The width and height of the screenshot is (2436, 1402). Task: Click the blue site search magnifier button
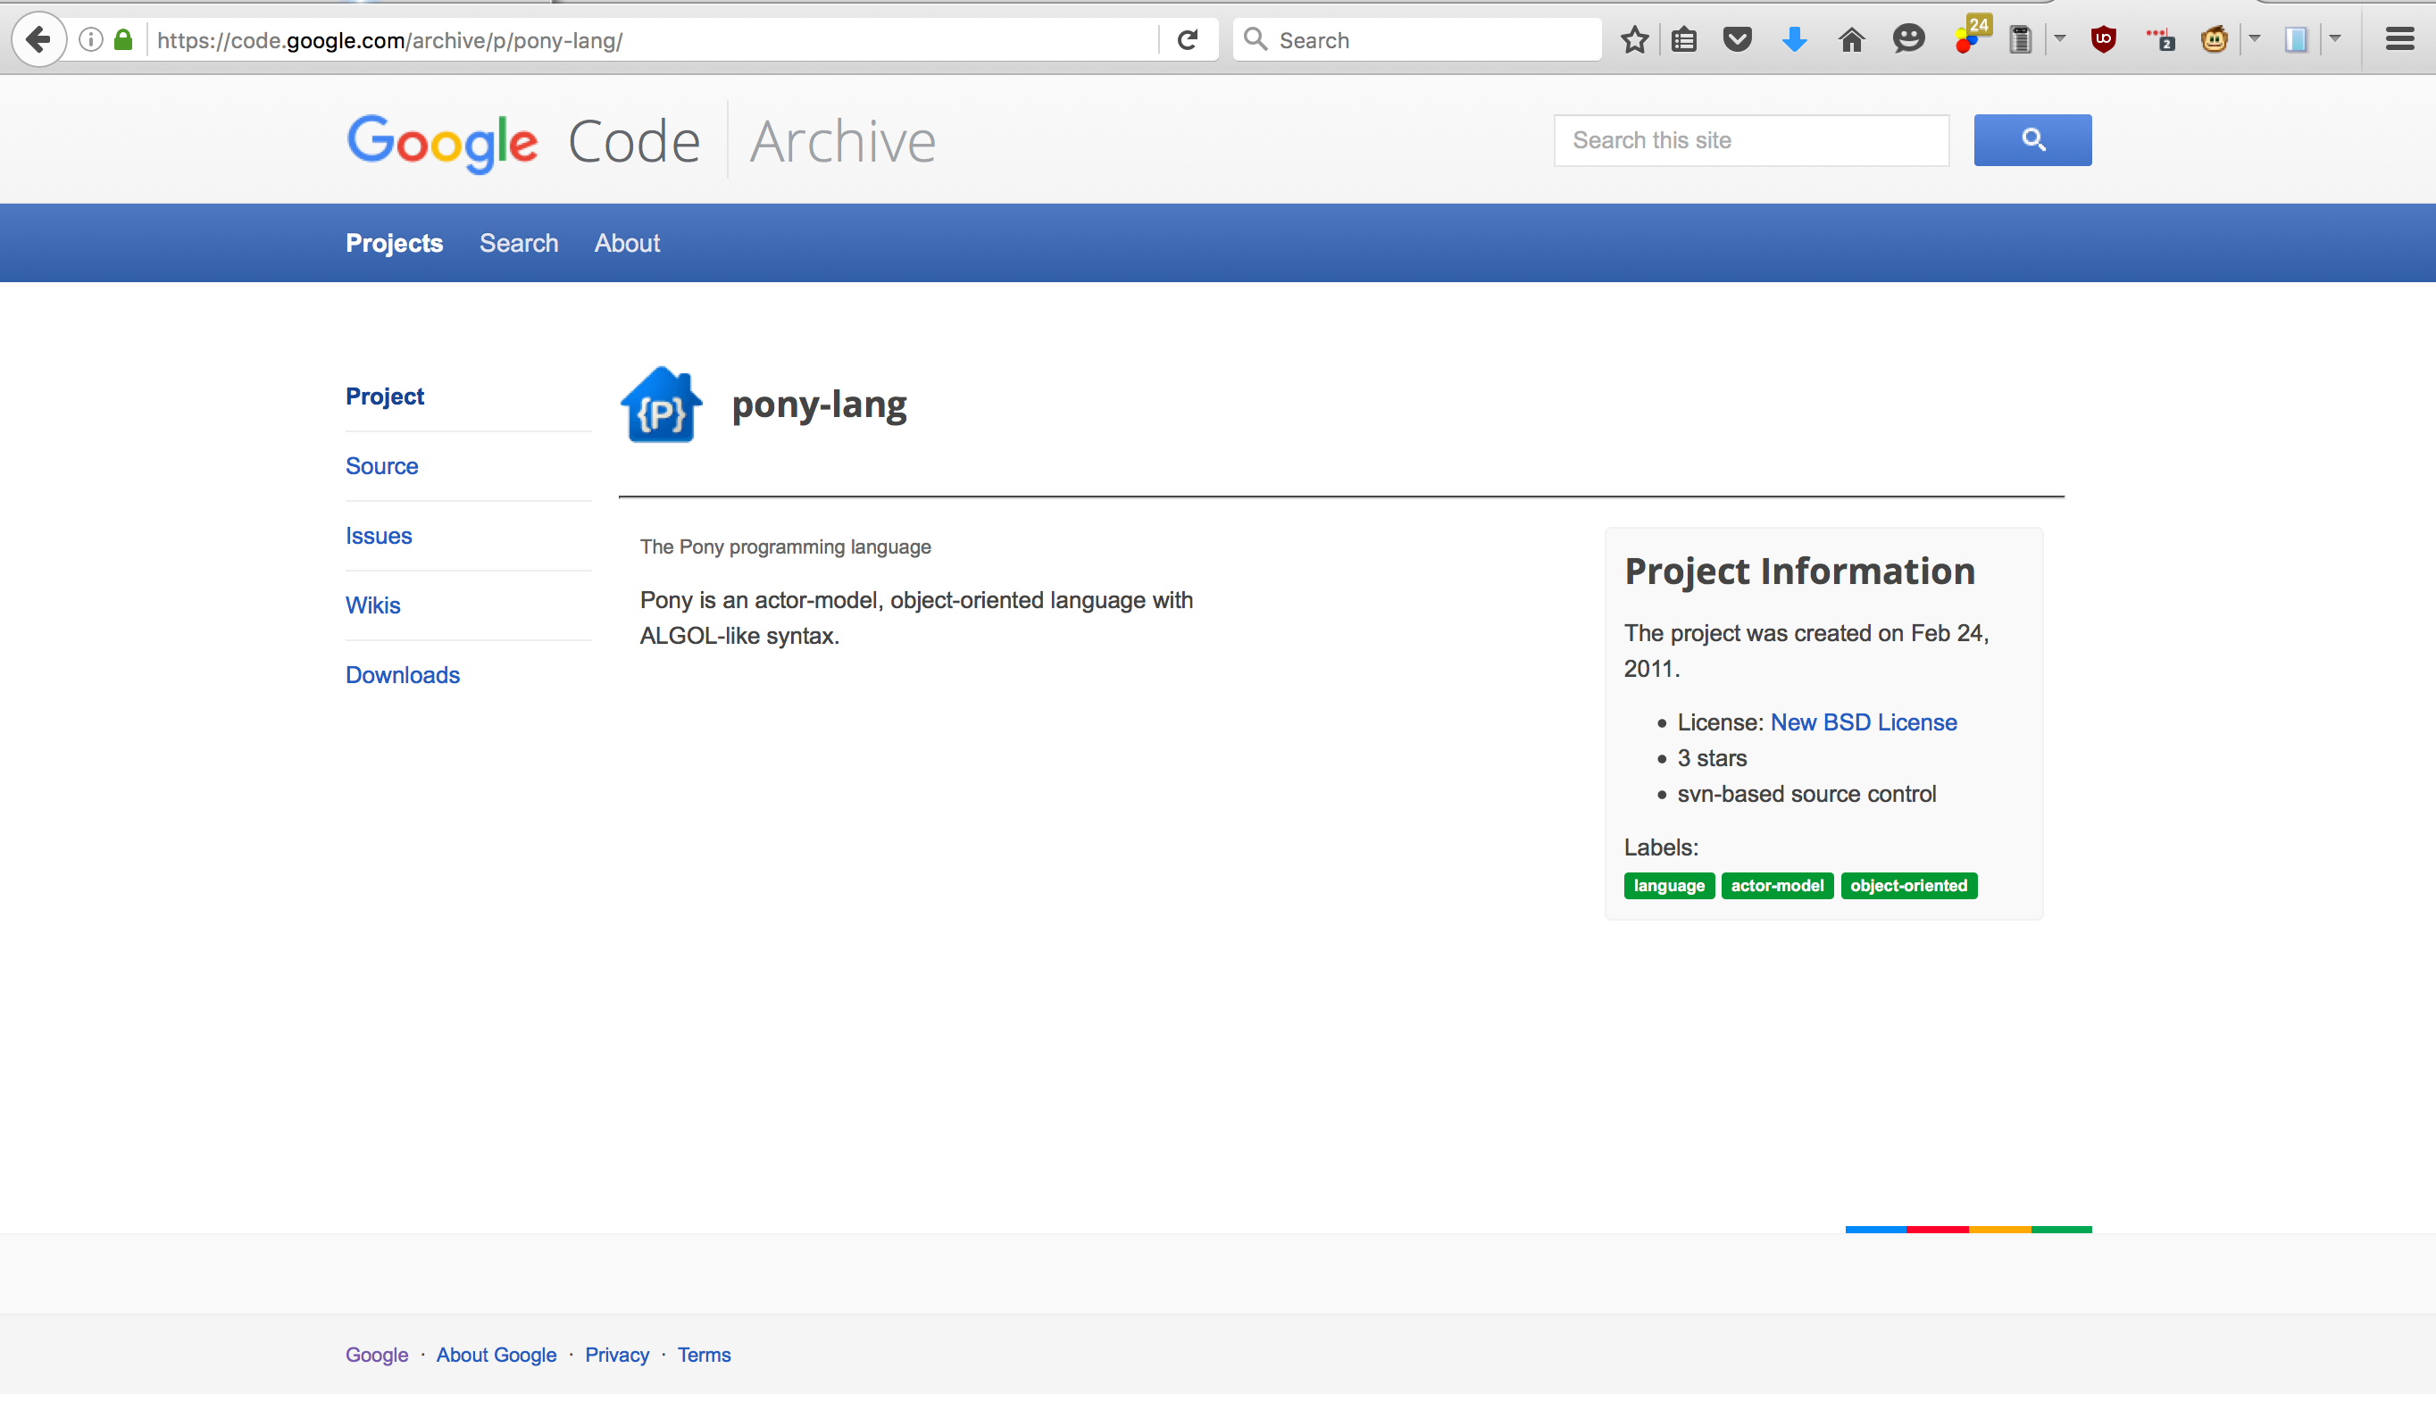point(2031,139)
